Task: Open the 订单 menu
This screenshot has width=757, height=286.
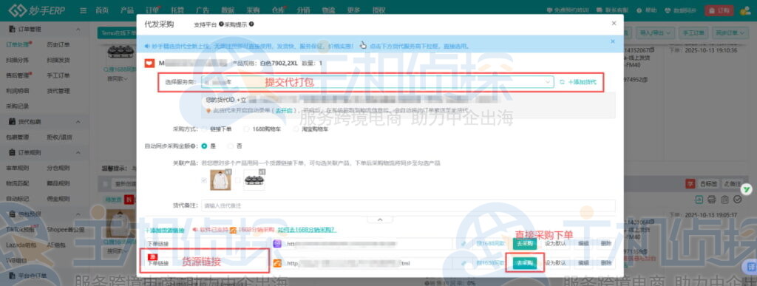Action: 152,10
